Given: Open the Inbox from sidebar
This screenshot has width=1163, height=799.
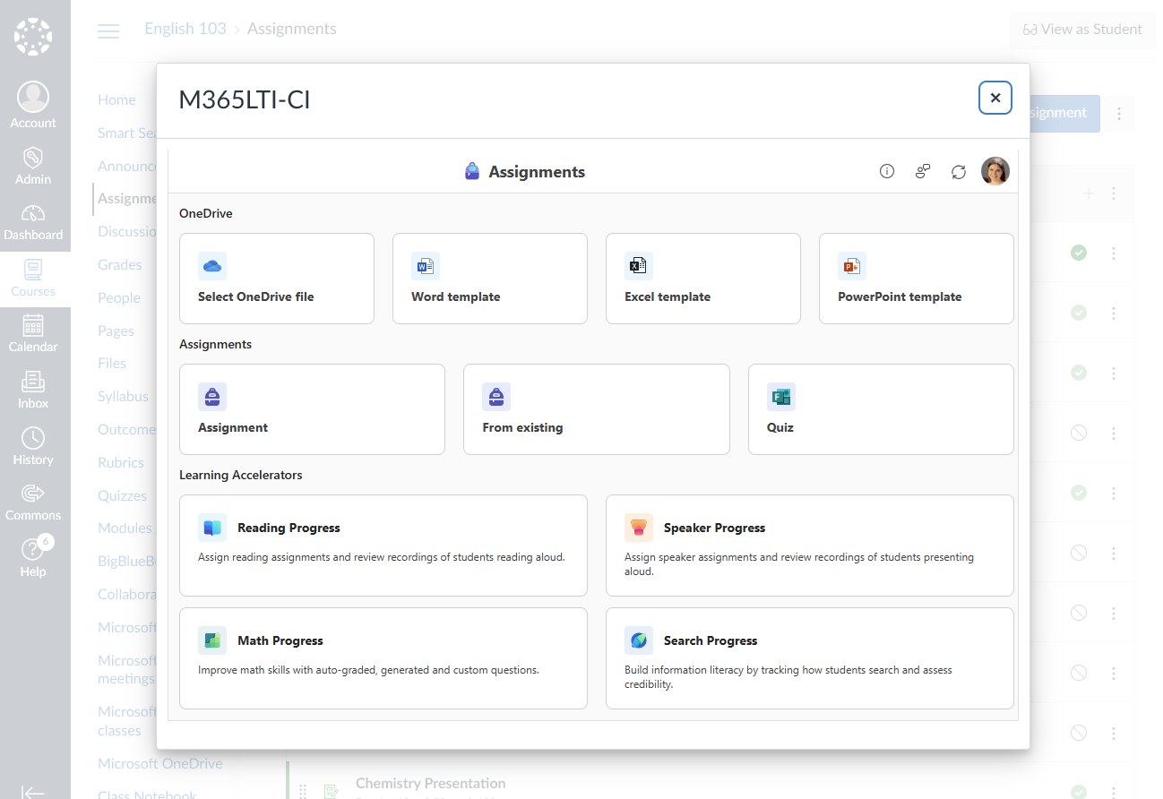Looking at the screenshot, I should click(33, 391).
